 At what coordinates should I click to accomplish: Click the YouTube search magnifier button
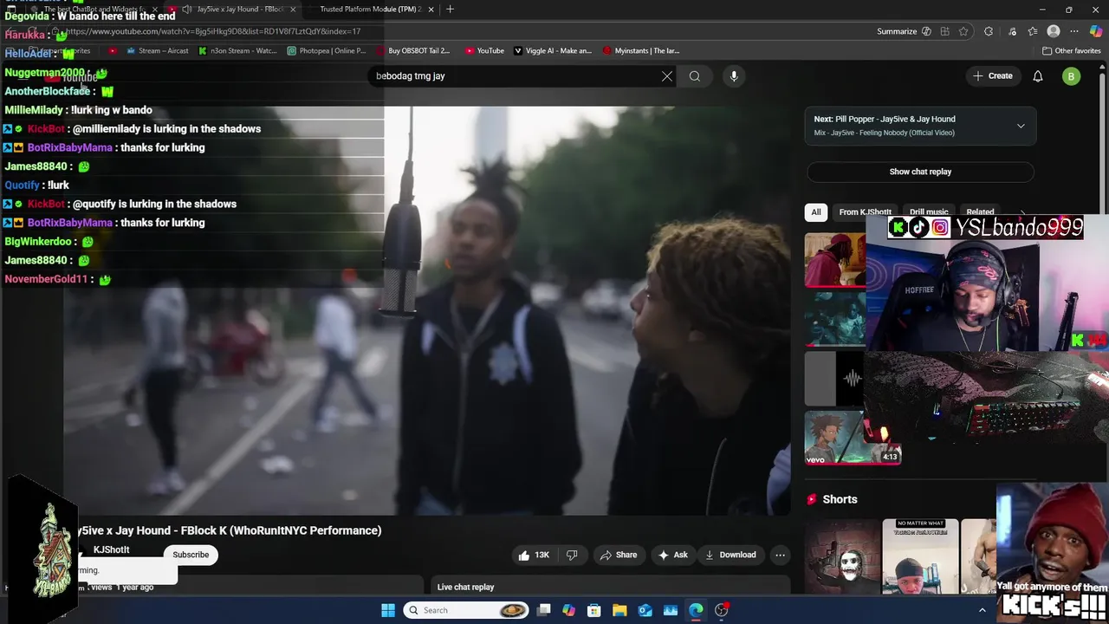pyautogui.click(x=695, y=76)
